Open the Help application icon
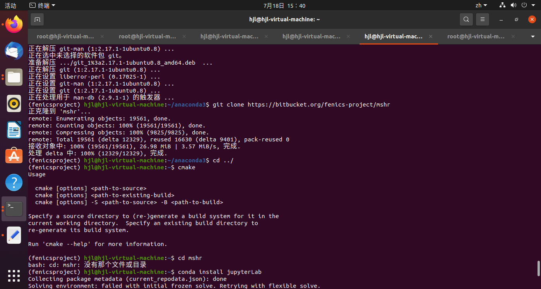541x289 pixels. (14, 182)
